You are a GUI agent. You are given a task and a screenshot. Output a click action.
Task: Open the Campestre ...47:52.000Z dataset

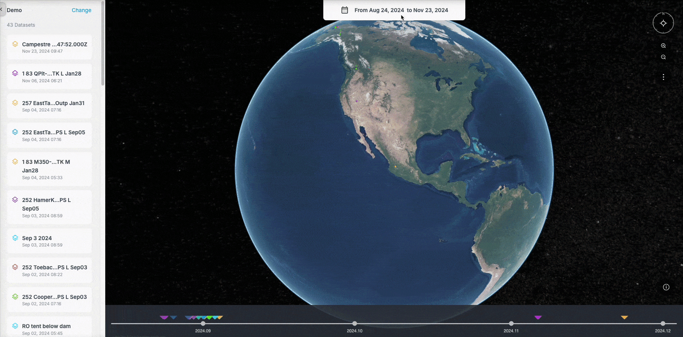pos(50,47)
